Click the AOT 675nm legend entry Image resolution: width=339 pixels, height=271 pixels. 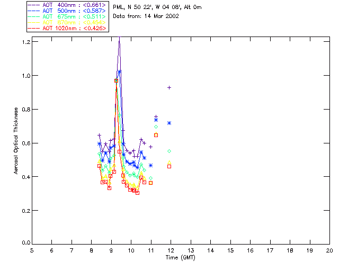click(x=67, y=16)
